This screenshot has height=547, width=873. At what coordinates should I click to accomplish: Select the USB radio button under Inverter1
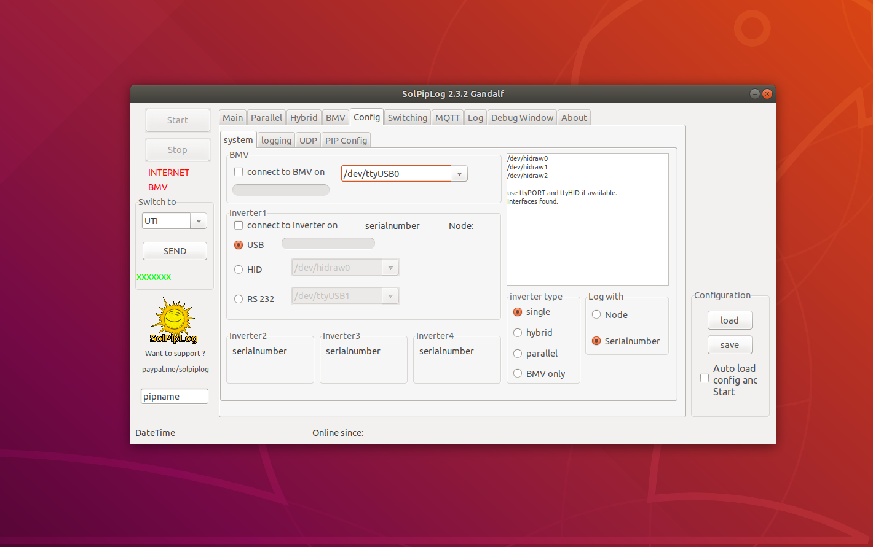pos(239,245)
